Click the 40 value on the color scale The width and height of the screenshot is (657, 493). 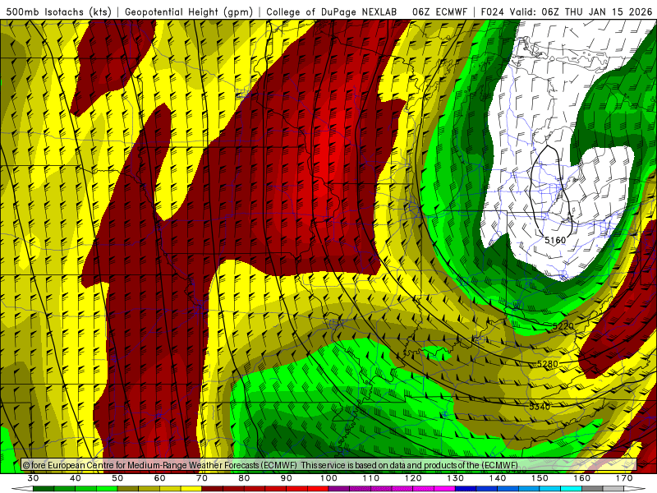coord(76,478)
